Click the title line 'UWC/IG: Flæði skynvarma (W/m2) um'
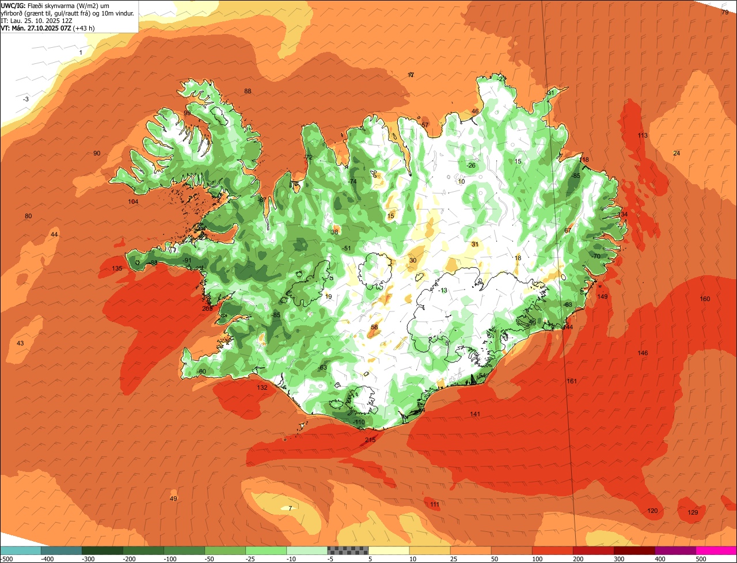The width and height of the screenshot is (737, 563). [55, 5]
